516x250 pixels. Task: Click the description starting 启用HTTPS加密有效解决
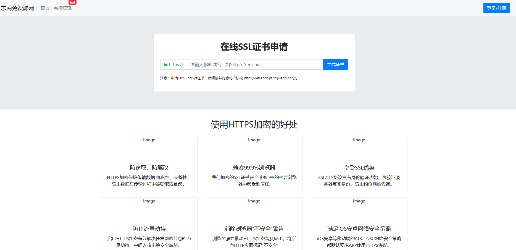[x=149, y=242]
